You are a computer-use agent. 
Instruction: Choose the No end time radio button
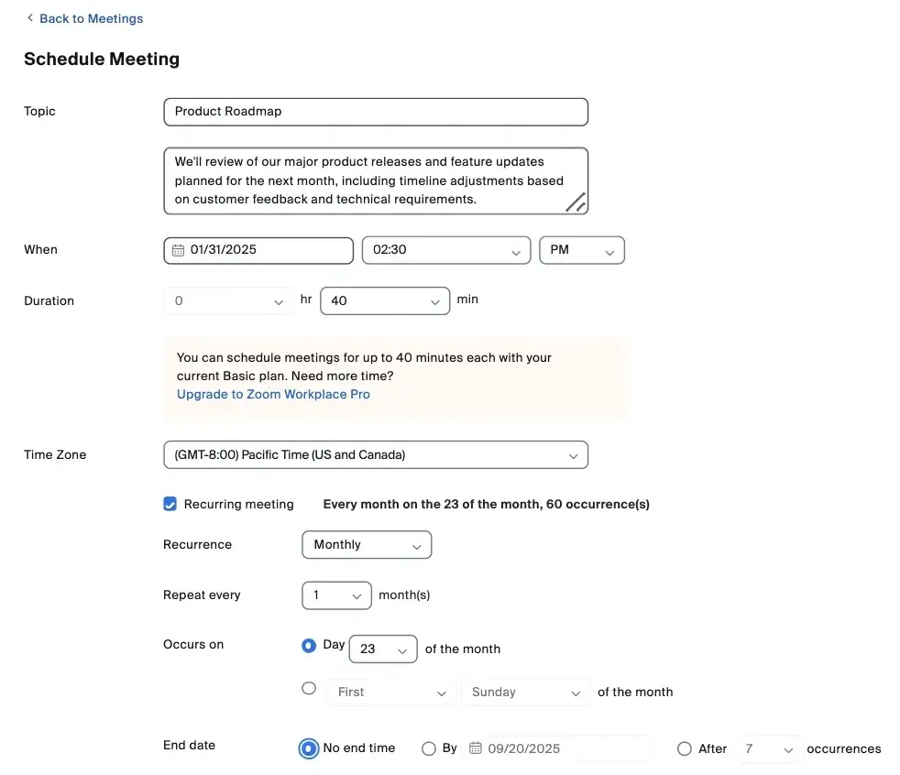click(309, 748)
